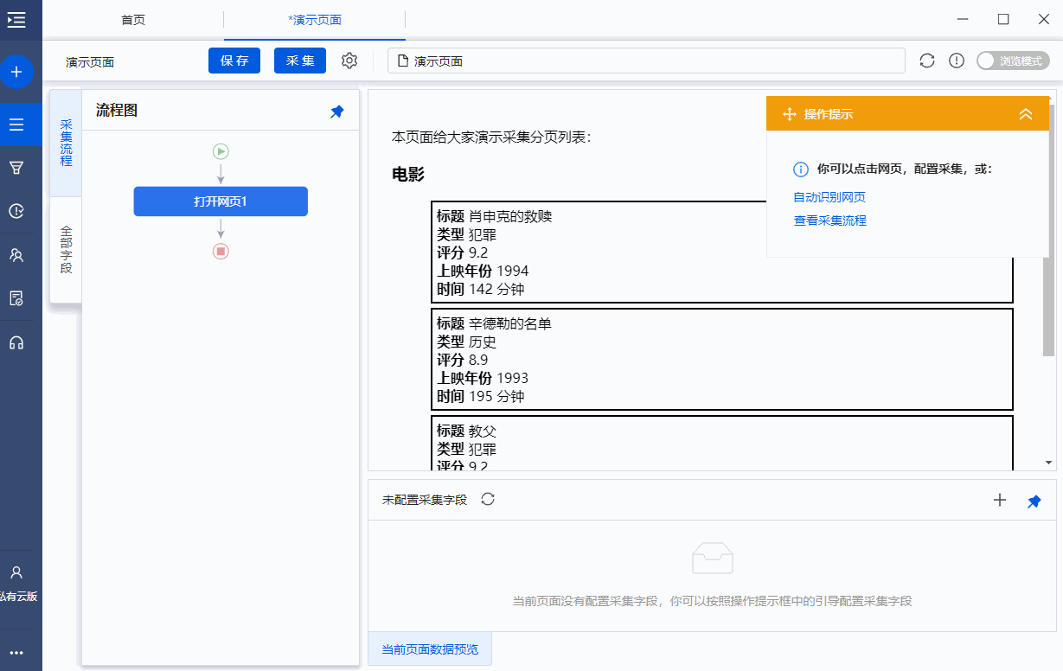Viewport: 1063px width, 671px height.
Task: Click the 电影 heading
Action: 408,174
